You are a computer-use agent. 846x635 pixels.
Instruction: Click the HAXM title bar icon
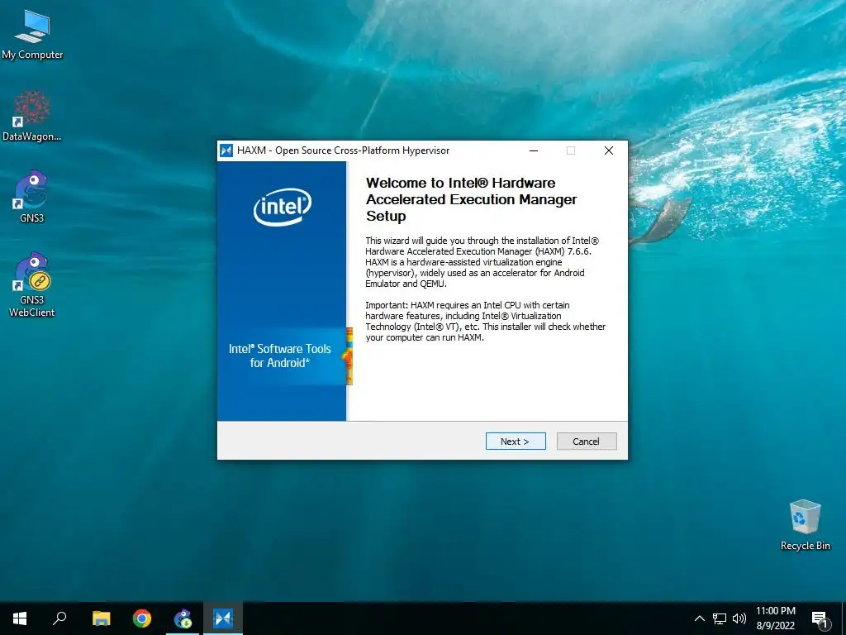click(226, 150)
